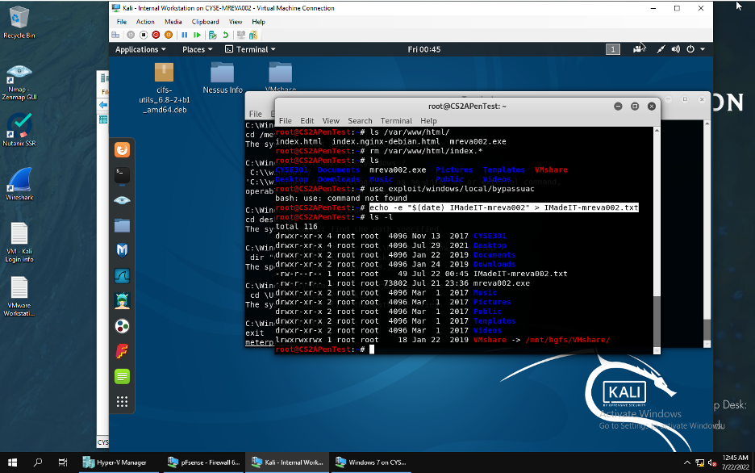Show all applications grid in Kali dock

pos(122,401)
